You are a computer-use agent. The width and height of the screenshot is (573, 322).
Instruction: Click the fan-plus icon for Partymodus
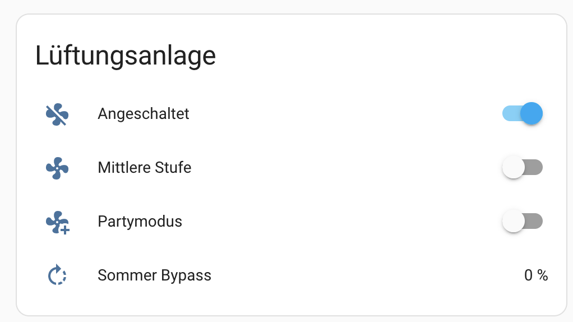(x=57, y=222)
